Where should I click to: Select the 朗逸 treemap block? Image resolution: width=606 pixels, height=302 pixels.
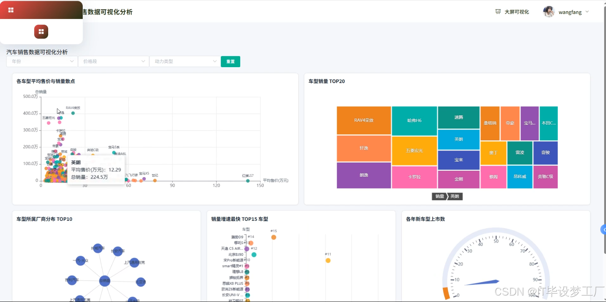pyautogui.click(x=364, y=175)
